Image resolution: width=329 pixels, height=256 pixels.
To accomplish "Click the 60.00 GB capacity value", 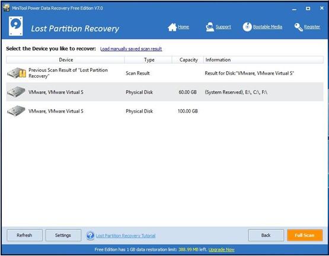I will point(187,92).
